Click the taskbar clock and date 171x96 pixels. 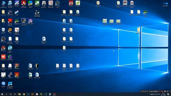point(163,94)
